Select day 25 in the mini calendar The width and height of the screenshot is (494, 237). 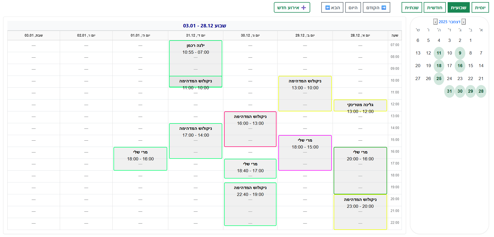[439, 78]
